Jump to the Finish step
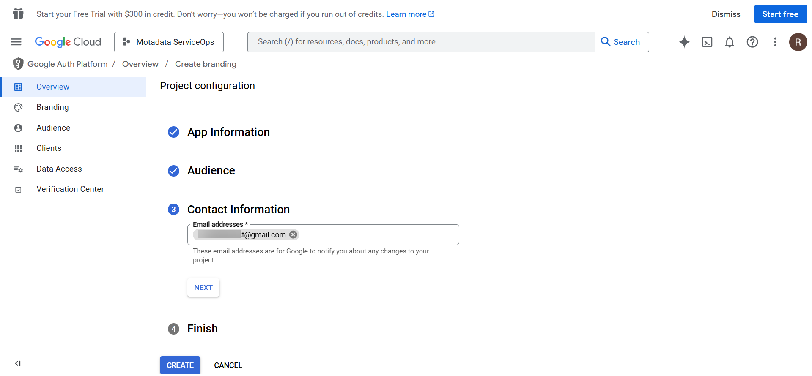Viewport: 812px width, 376px height. [x=202, y=329]
